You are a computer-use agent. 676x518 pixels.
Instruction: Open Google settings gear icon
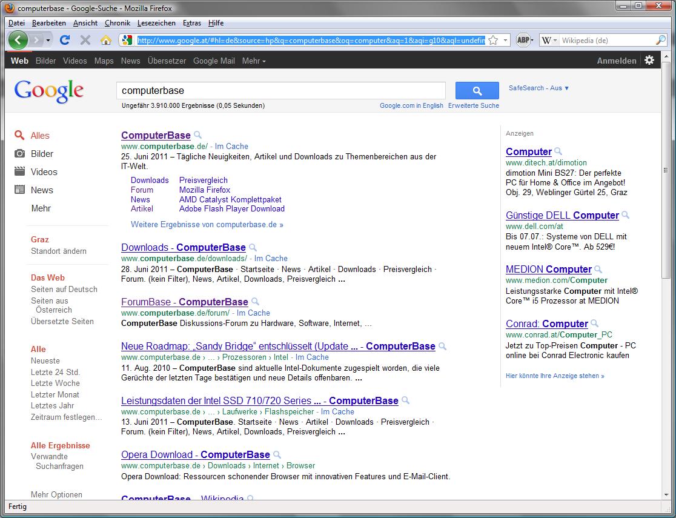649,60
